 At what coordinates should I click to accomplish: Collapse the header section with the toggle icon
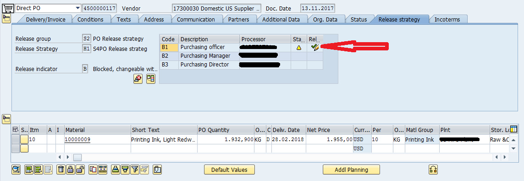6,19
